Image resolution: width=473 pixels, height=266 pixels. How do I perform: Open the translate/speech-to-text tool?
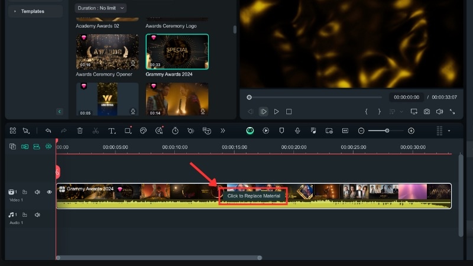206,131
